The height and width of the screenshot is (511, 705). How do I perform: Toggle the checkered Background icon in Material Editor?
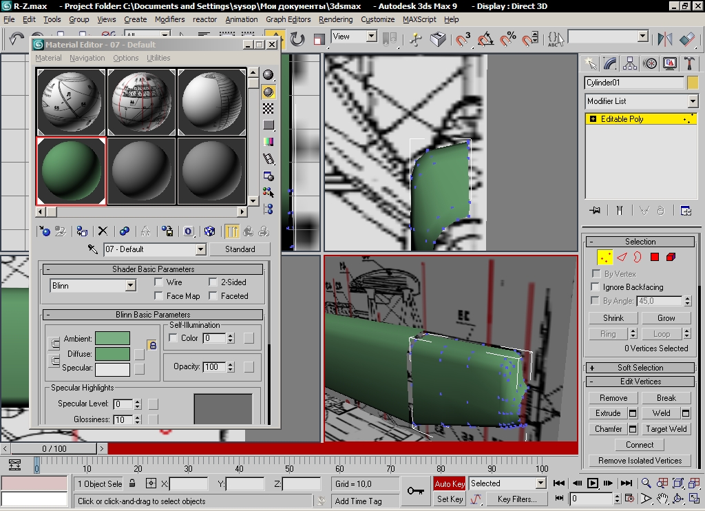[269, 108]
